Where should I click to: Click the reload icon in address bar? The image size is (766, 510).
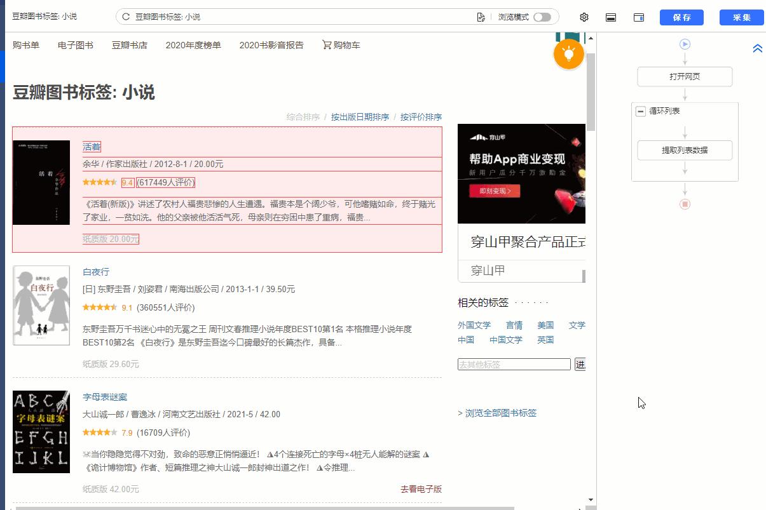[126, 17]
